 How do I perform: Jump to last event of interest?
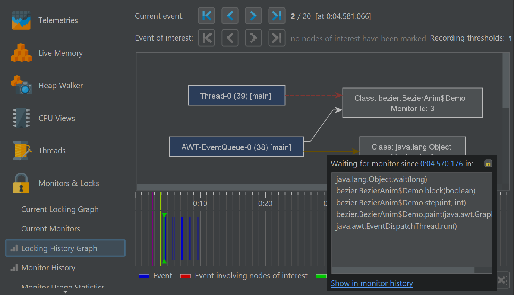point(277,38)
